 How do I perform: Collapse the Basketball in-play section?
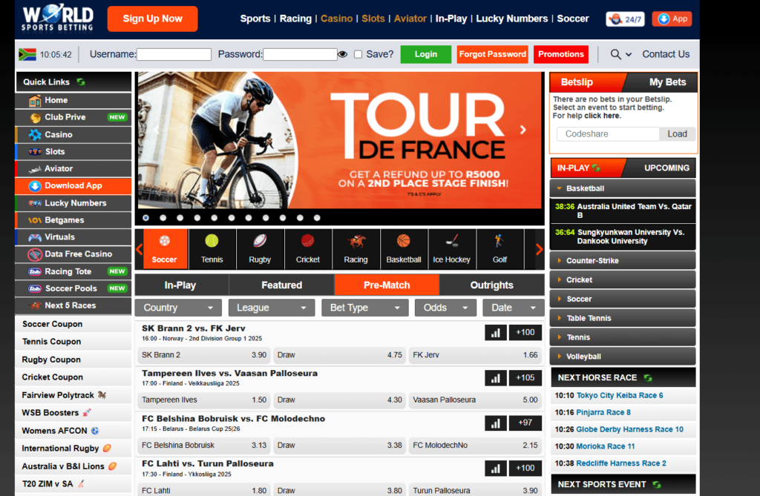(623, 188)
